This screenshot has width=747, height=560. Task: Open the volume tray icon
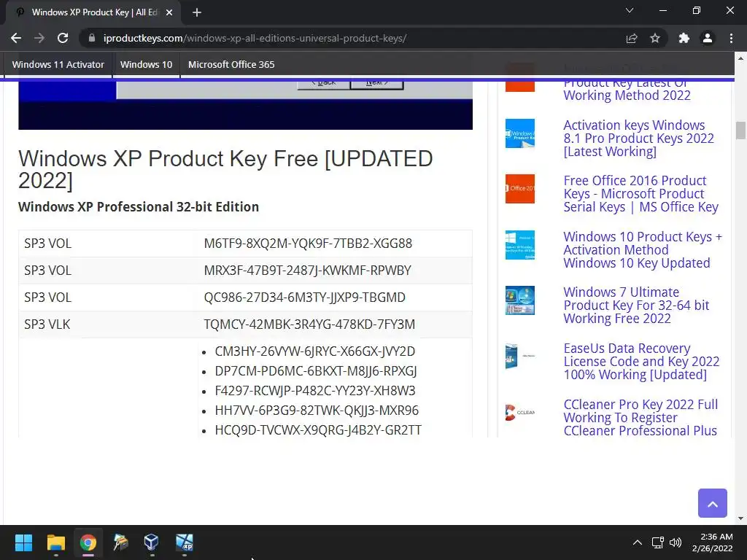coord(675,542)
